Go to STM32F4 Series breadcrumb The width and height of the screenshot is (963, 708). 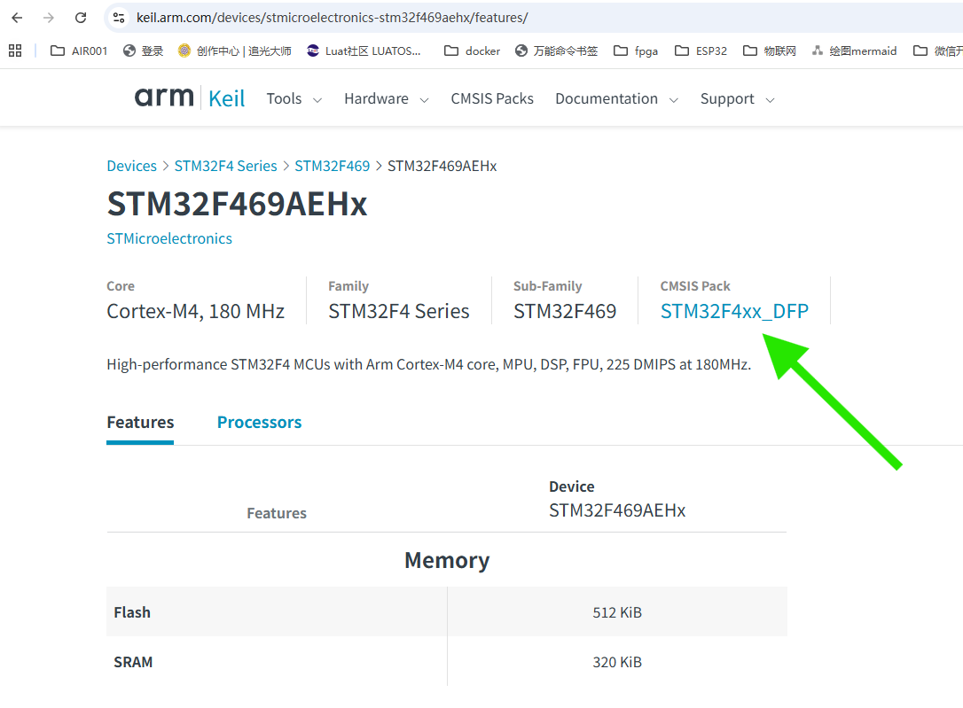[x=225, y=166]
